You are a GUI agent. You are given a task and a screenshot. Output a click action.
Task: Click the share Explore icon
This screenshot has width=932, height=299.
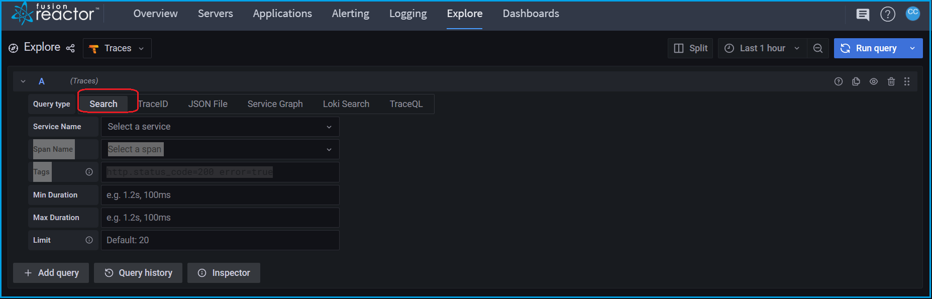click(x=70, y=48)
